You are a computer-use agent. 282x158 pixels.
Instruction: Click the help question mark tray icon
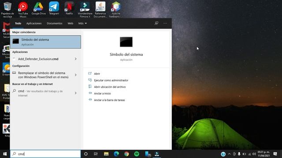(223, 154)
